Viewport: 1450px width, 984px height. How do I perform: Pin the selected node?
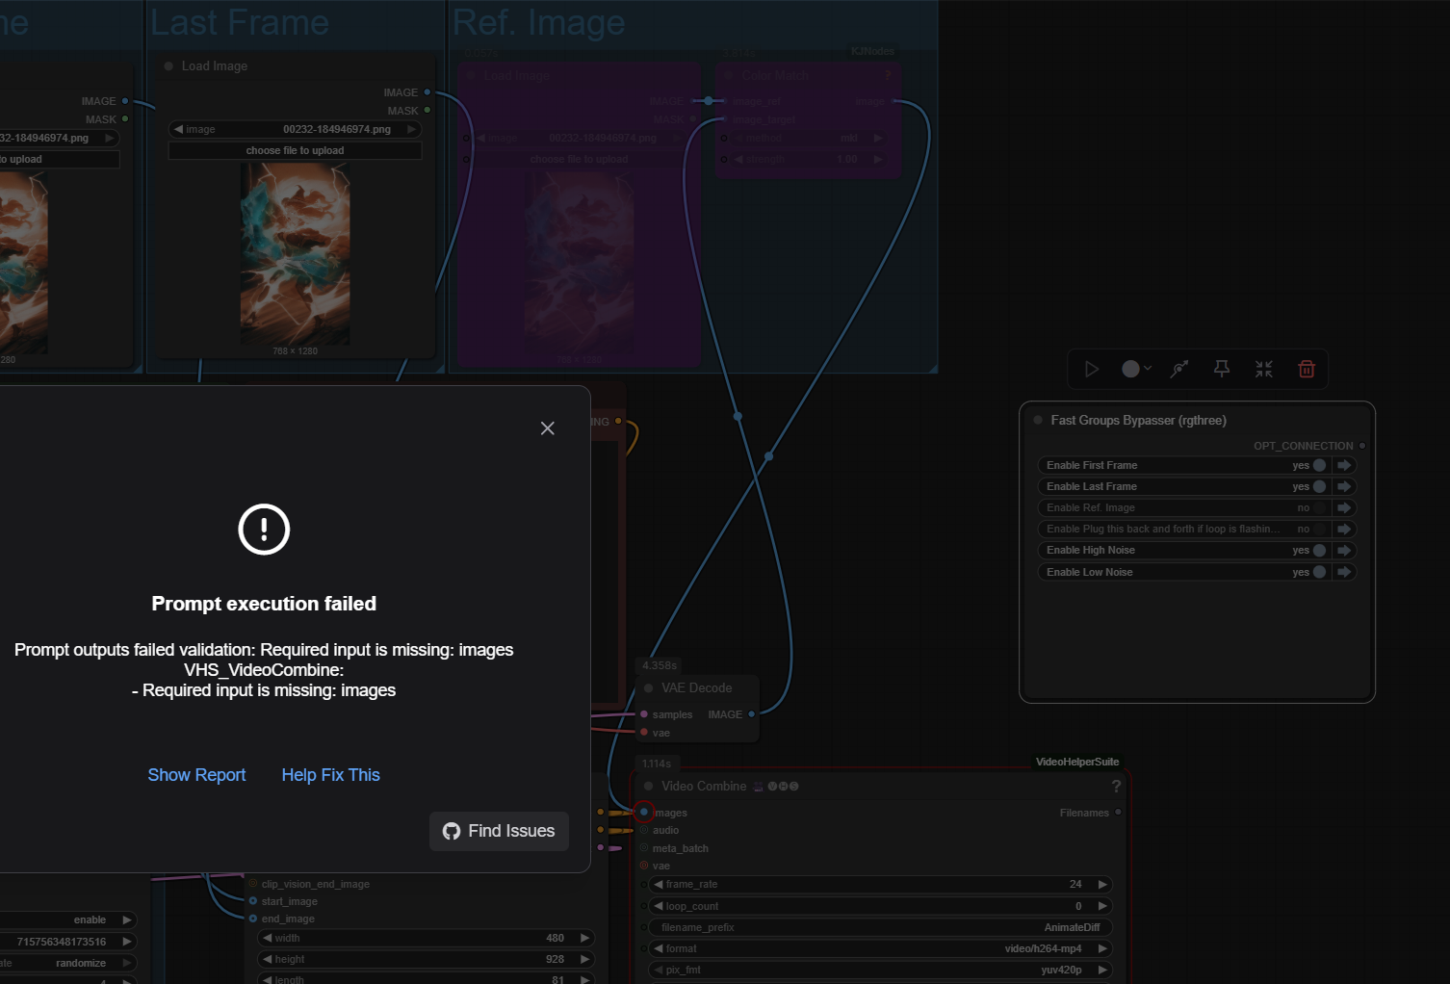[1222, 369]
